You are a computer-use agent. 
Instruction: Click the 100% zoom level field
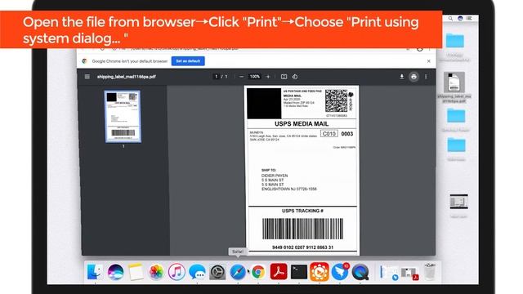[254, 76]
